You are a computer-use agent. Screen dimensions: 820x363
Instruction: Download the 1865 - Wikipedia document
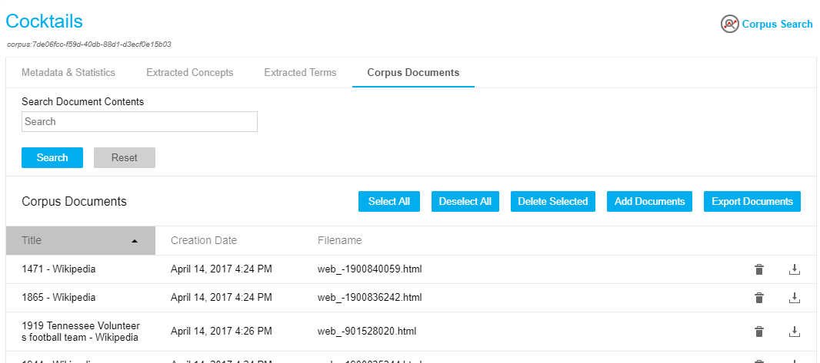coord(795,298)
